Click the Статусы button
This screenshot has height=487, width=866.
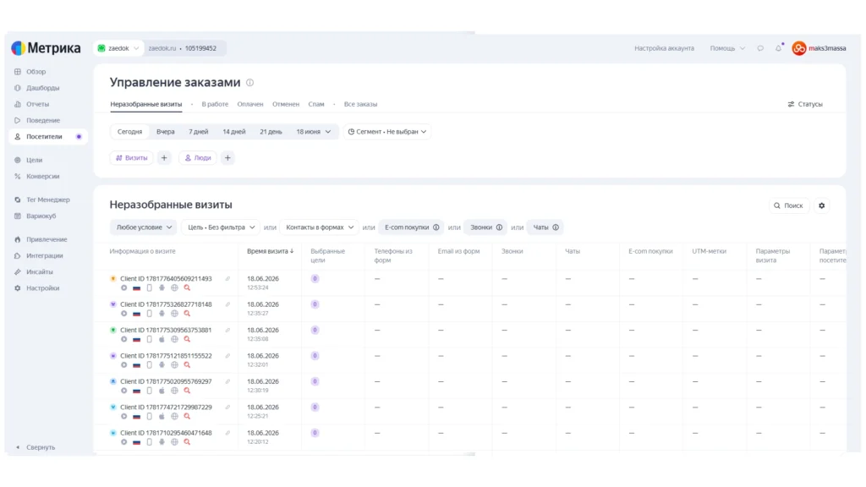(x=805, y=104)
